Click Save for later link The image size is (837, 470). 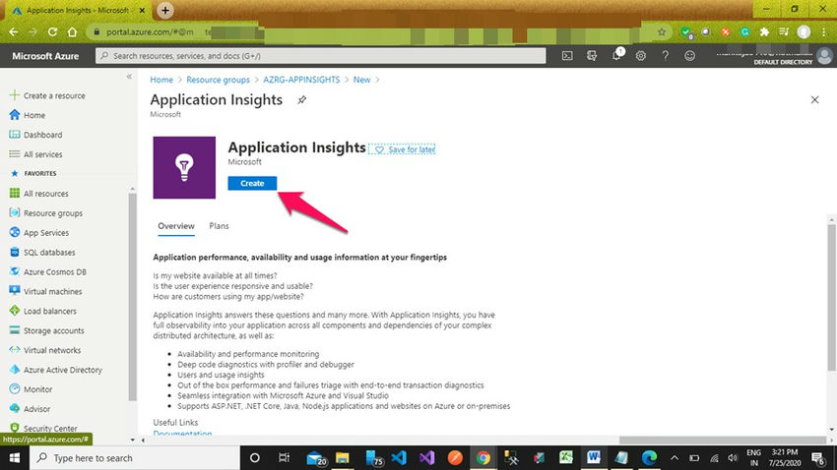tap(402, 149)
